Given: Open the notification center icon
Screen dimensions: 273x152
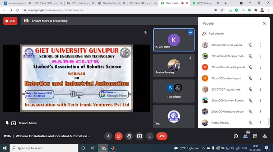Looking at the screenshot, I should pyautogui.click(x=267, y=148).
